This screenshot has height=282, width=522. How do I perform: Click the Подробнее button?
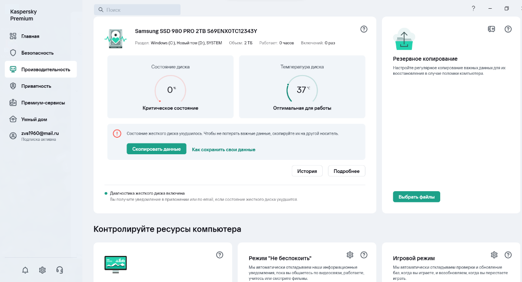coord(347,171)
